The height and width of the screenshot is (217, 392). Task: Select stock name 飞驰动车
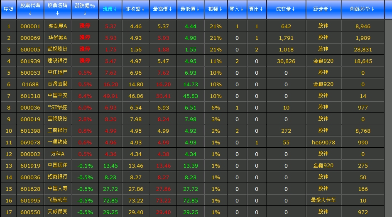click(x=57, y=200)
